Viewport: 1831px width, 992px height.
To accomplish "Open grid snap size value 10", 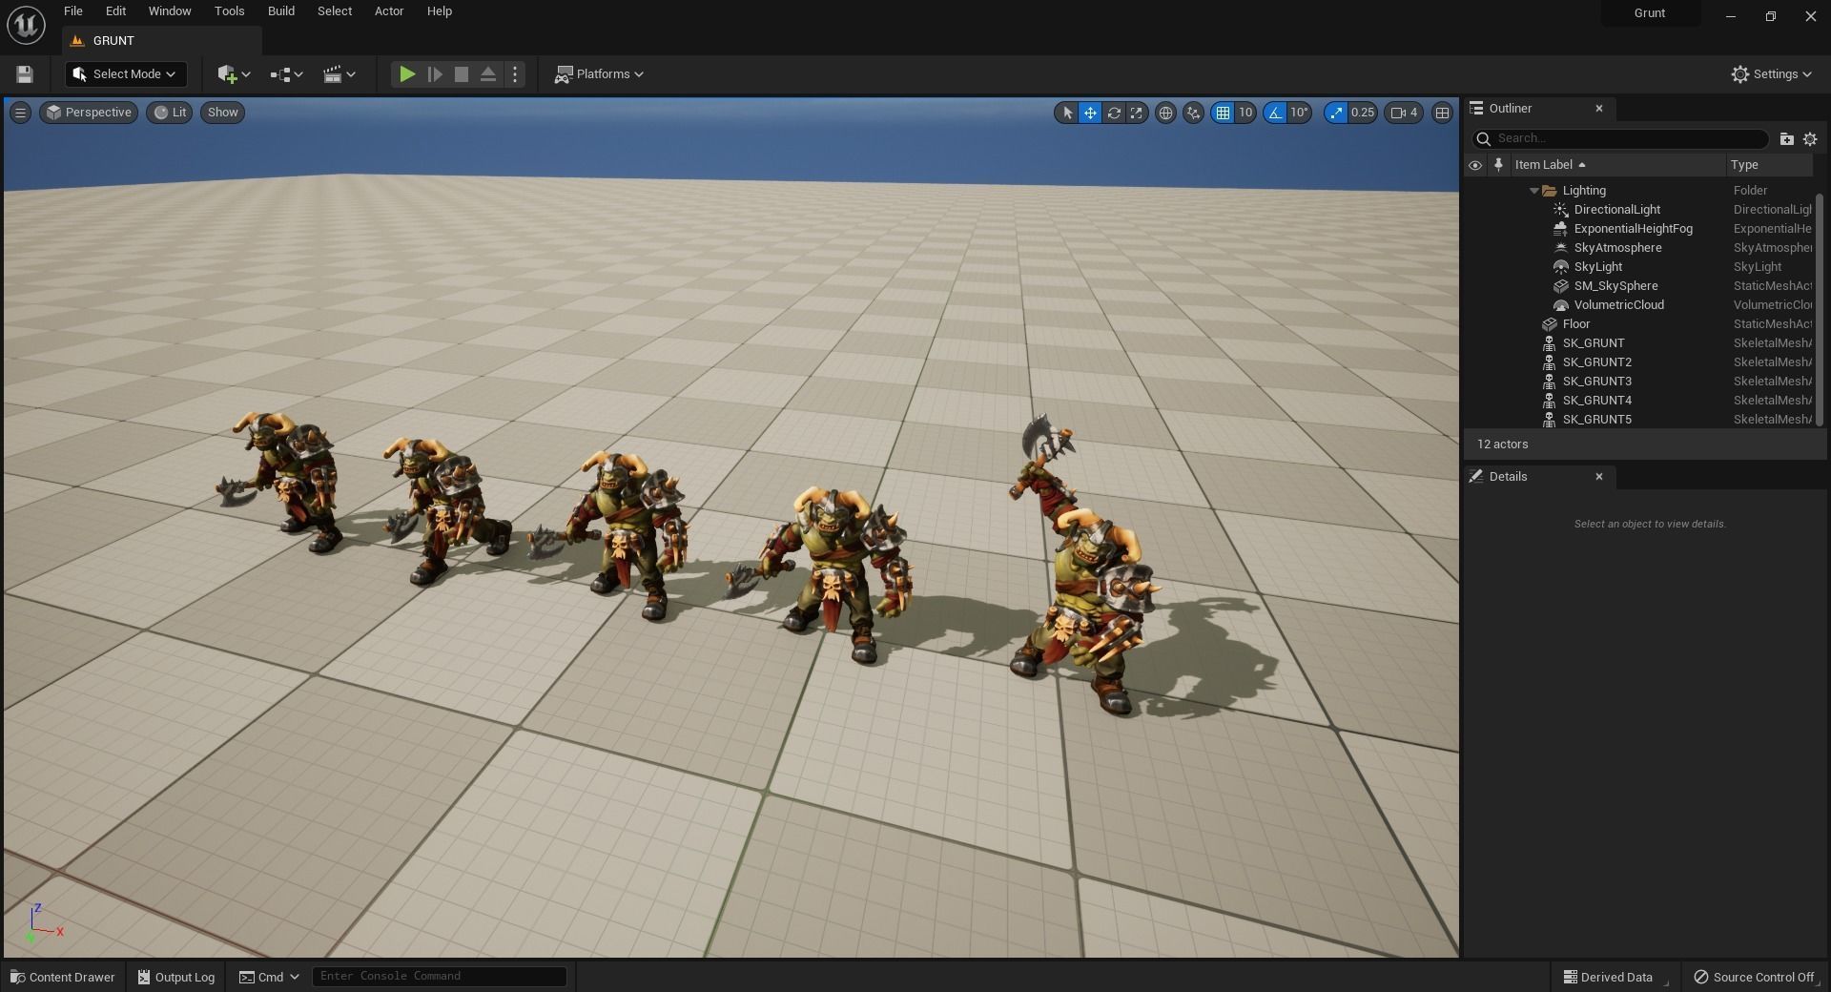I will tap(1245, 113).
